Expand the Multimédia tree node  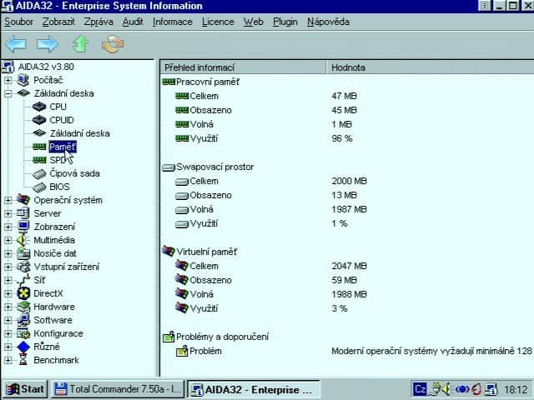click(x=8, y=240)
